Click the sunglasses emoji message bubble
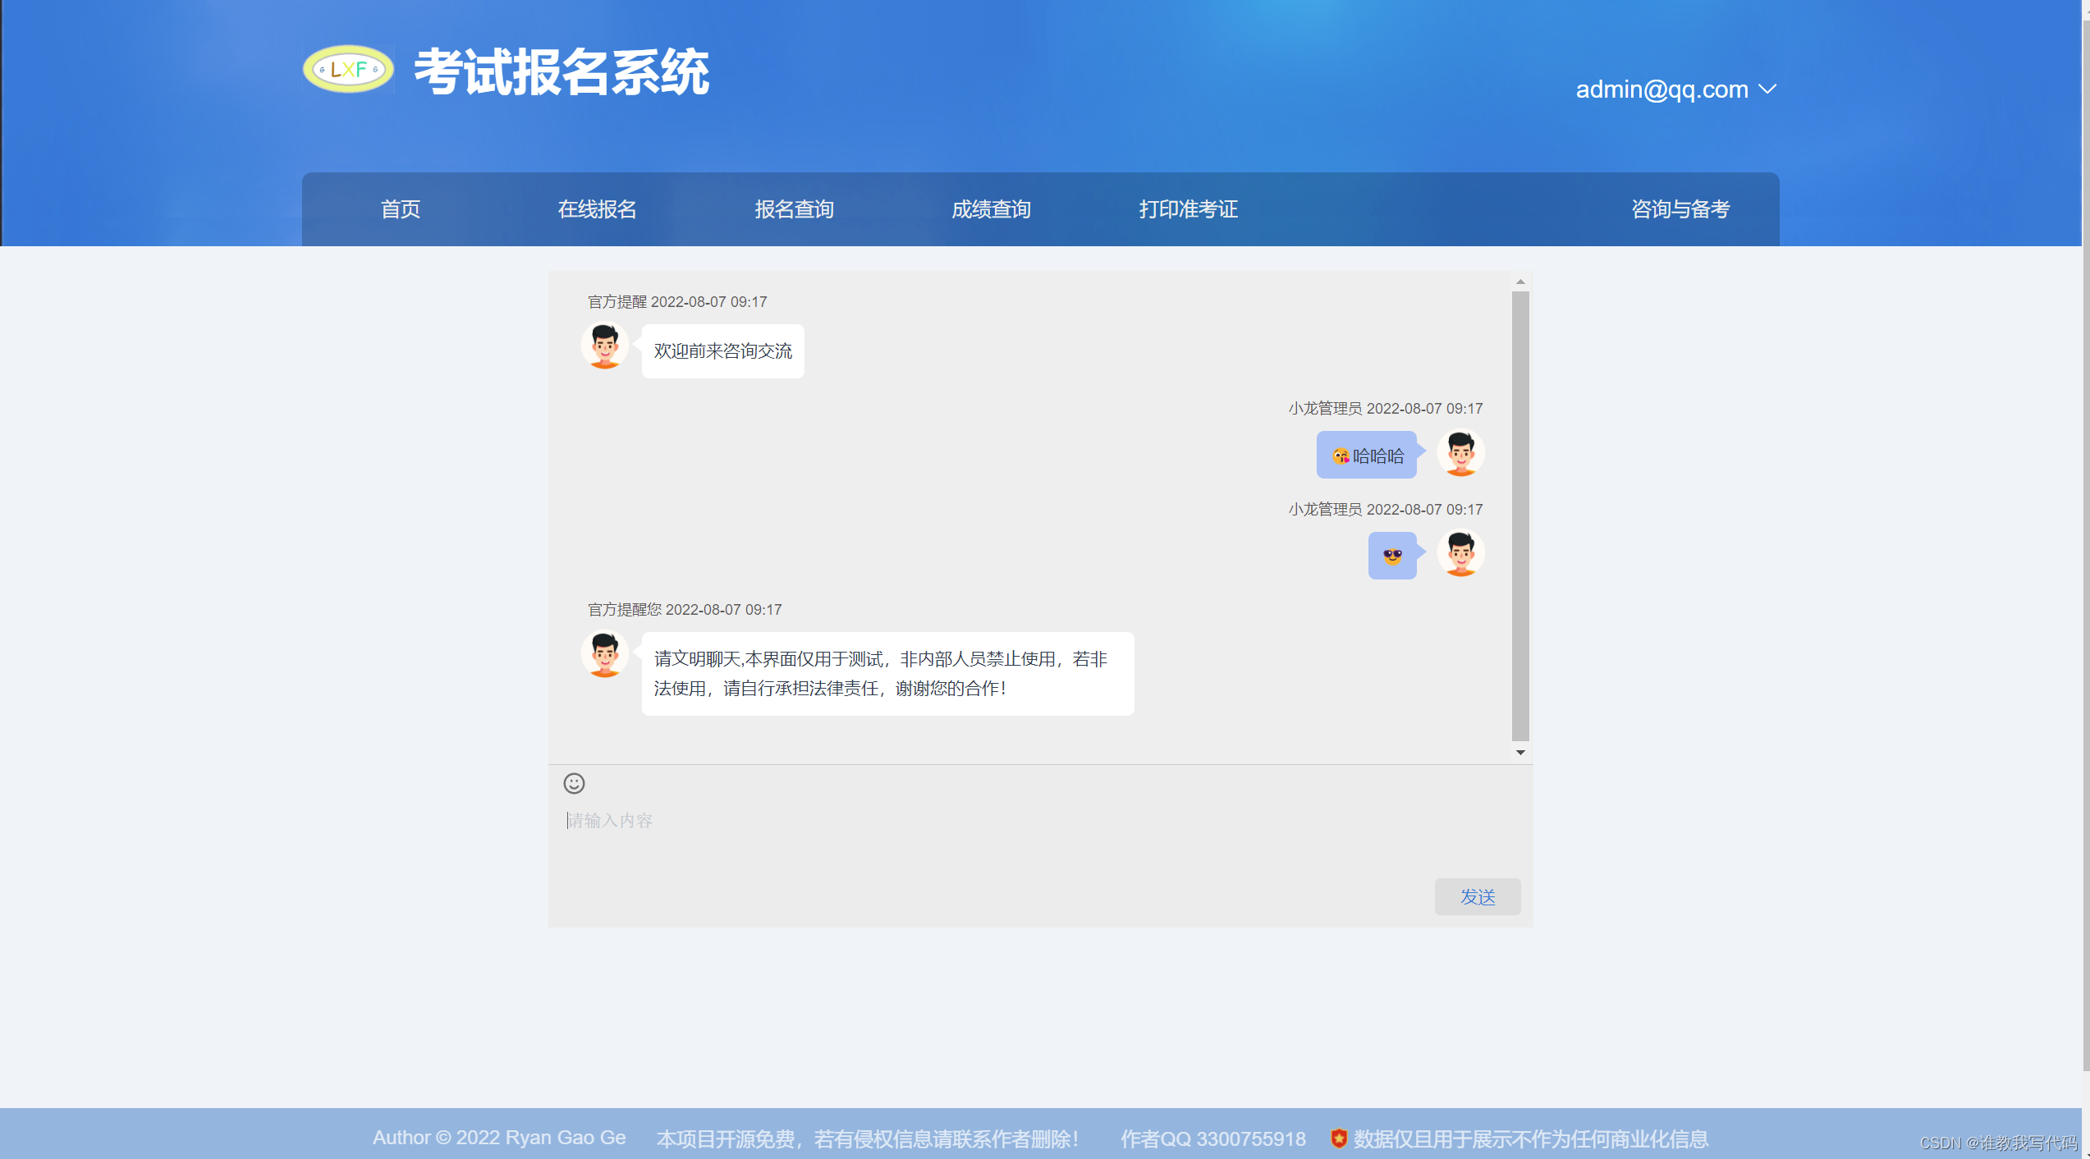Screen dimensions: 2090x1159 (x=1392, y=556)
